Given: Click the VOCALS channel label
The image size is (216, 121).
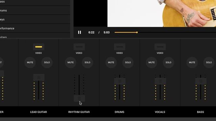Looking at the screenshot, I should 160,112.
